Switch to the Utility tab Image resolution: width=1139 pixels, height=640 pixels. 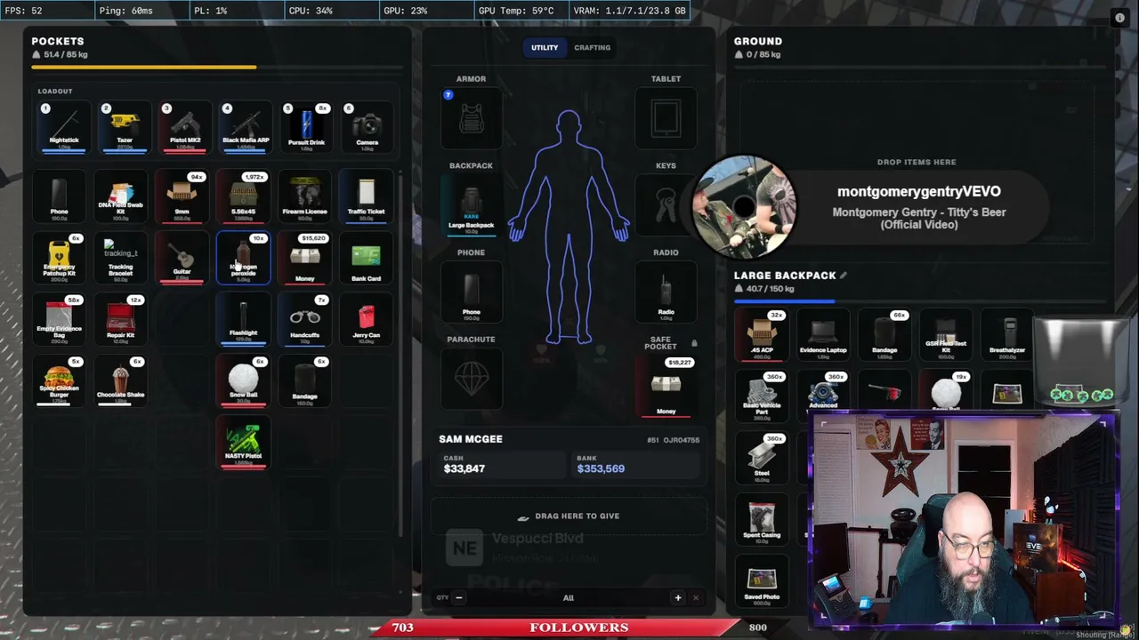545,47
